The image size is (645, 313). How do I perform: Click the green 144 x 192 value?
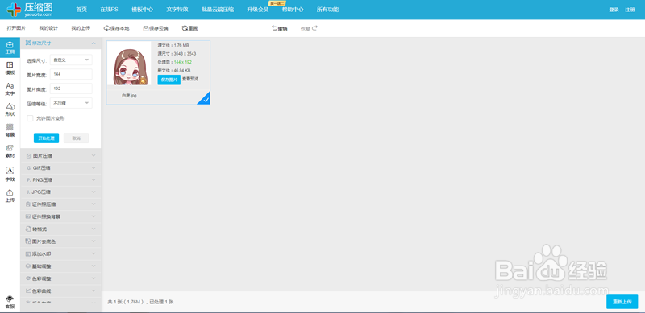point(183,62)
